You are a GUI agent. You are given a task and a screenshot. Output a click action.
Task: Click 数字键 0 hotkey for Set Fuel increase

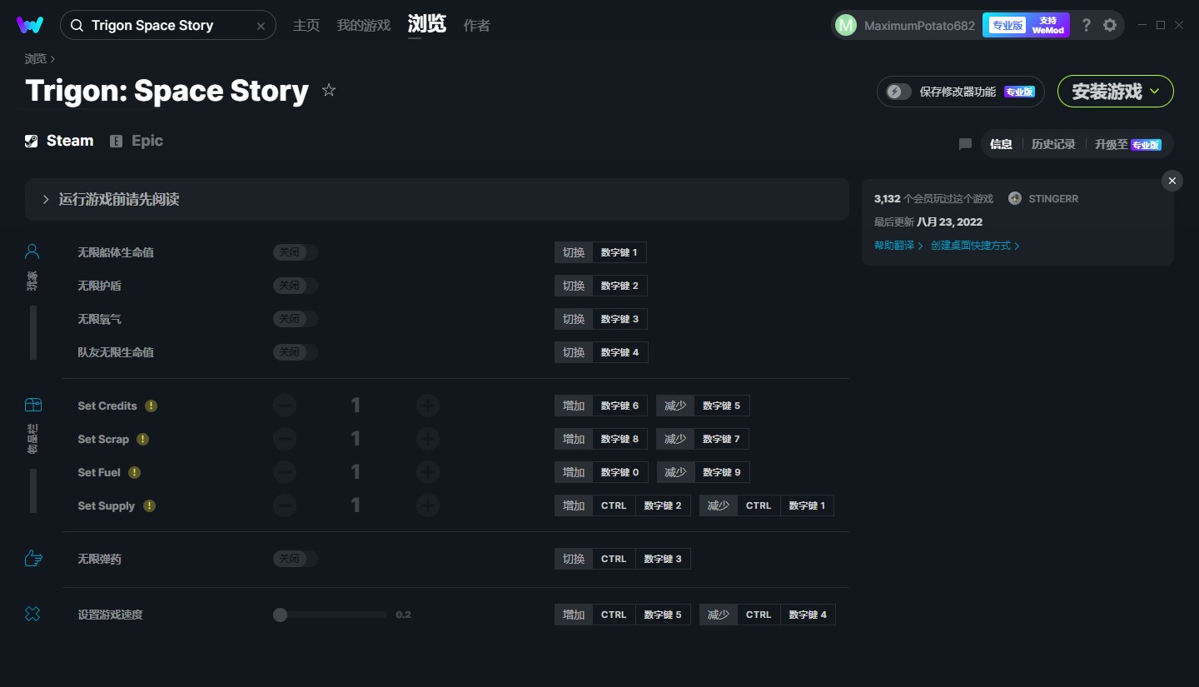(619, 472)
